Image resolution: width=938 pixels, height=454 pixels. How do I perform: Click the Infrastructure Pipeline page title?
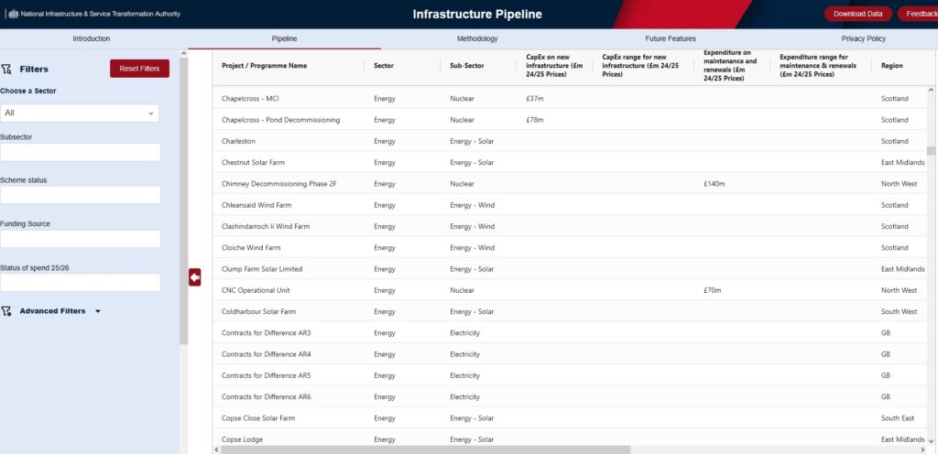(x=476, y=15)
